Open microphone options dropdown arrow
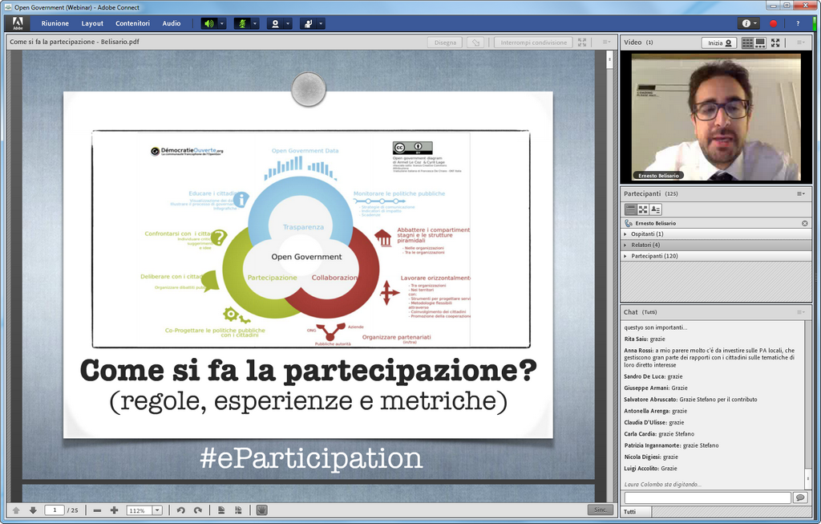The height and width of the screenshot is (524, 821). [255, 23]
